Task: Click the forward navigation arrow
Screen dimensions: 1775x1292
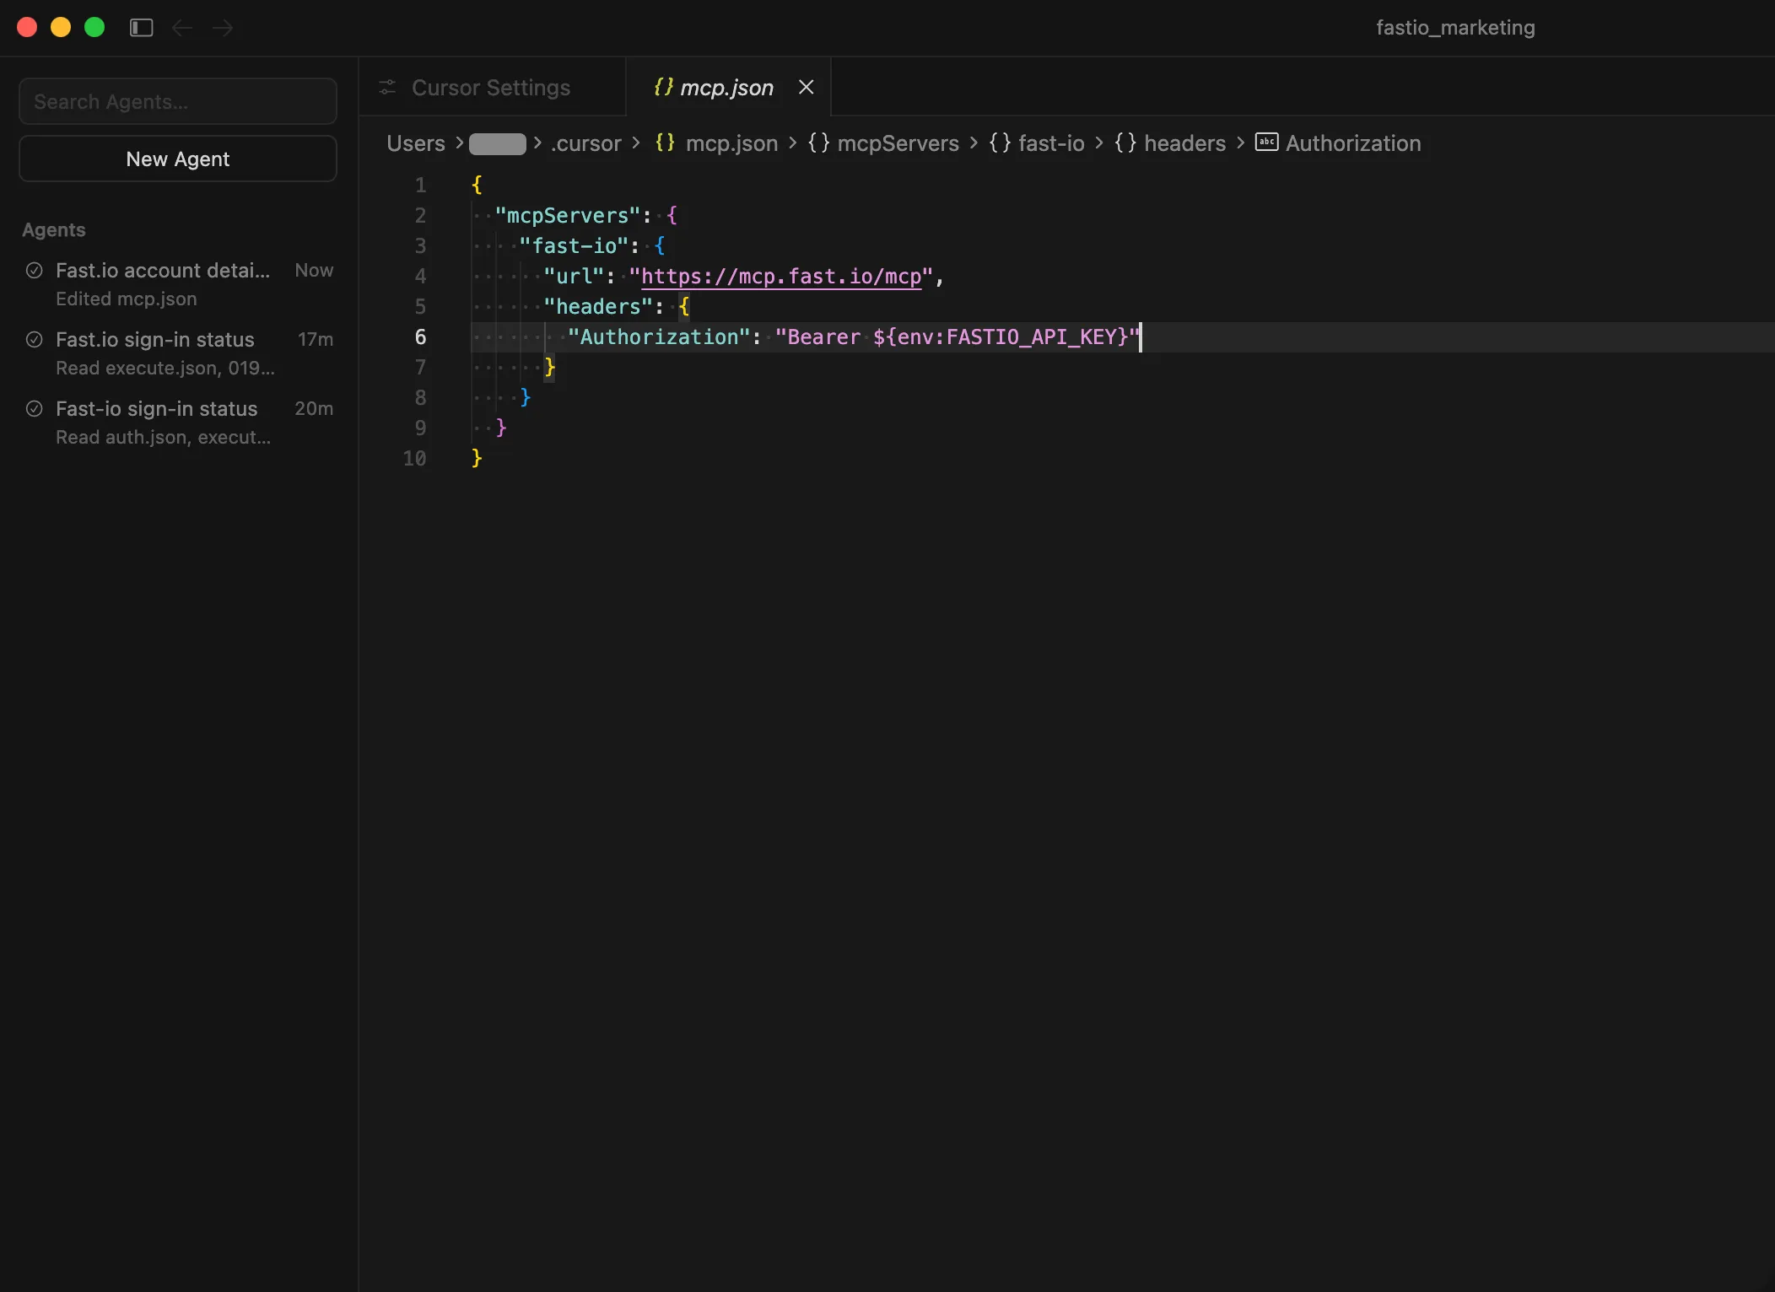Action: [x=222, y=27]
